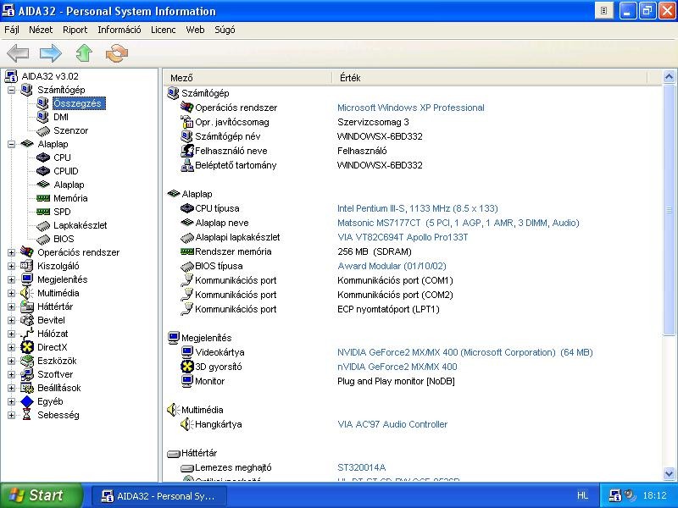This screenshot has height=508, width=678.
Task: Open the Információ menu
Action: (x=119, y=30)
